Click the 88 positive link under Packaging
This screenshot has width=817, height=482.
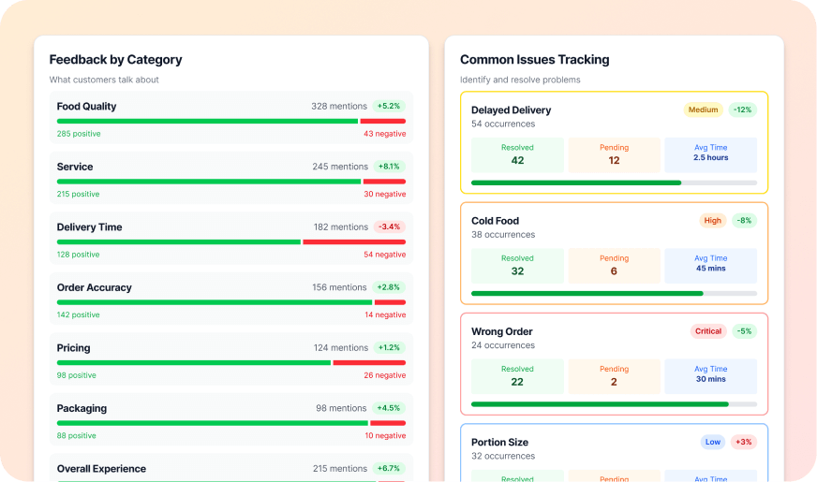(76, 435)
